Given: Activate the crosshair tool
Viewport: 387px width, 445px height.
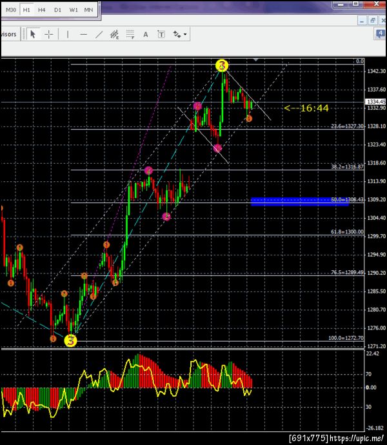Looking at the screenshot, I should [49, 35].
